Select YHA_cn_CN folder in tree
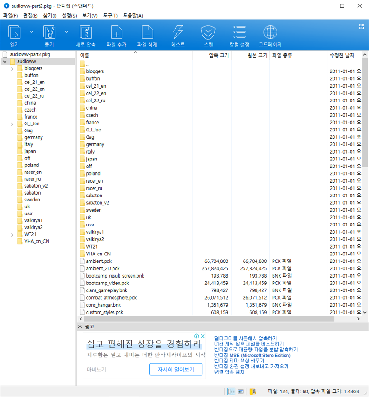The width and height of the screenshot is (369, 397). (37, 241)
